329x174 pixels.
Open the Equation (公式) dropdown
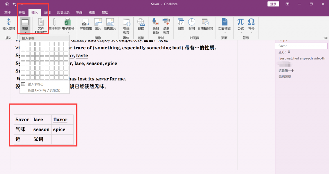pyautogui.click(x=241, y=26)
